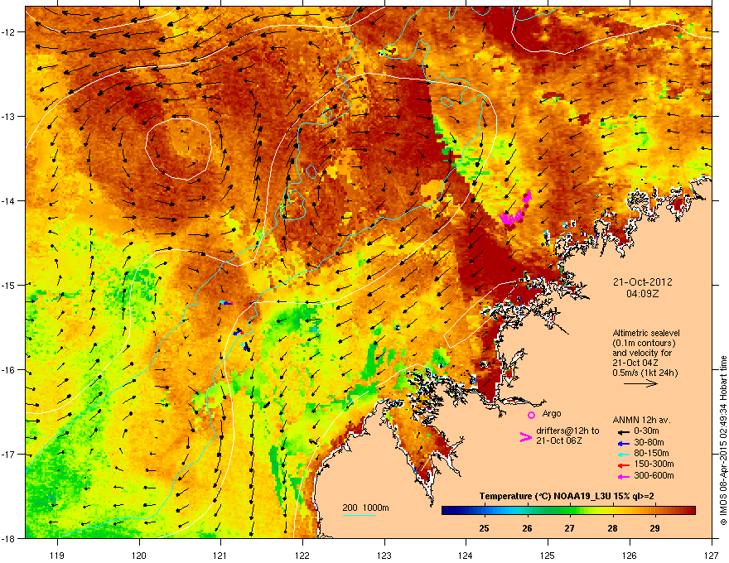The height and width of the screenshot is (563, 729).
Task: Click the -13 latitude axis label
Action: tap(8, 117)
